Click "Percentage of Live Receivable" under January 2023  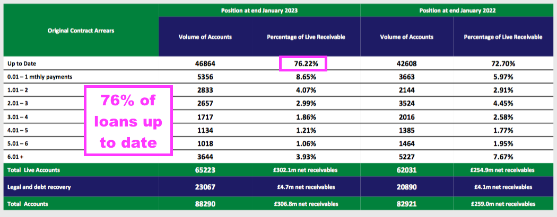[x=306, y=37]
